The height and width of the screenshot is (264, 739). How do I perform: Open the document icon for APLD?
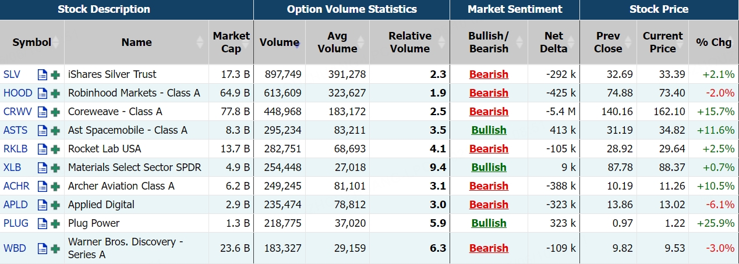click(42, 205)
